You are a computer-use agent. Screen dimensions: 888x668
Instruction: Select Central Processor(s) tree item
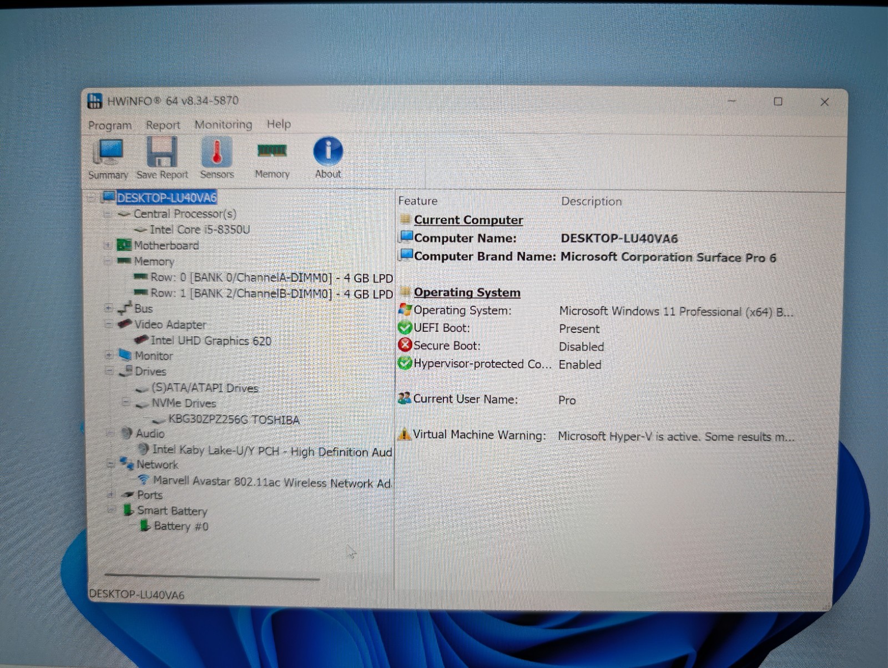coord(185,214)
